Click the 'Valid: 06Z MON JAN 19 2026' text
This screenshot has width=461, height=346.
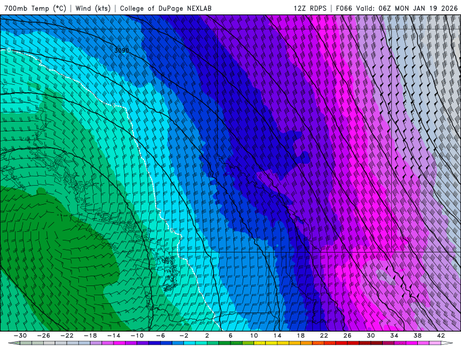pyautogui.click(x=407, y=8)
